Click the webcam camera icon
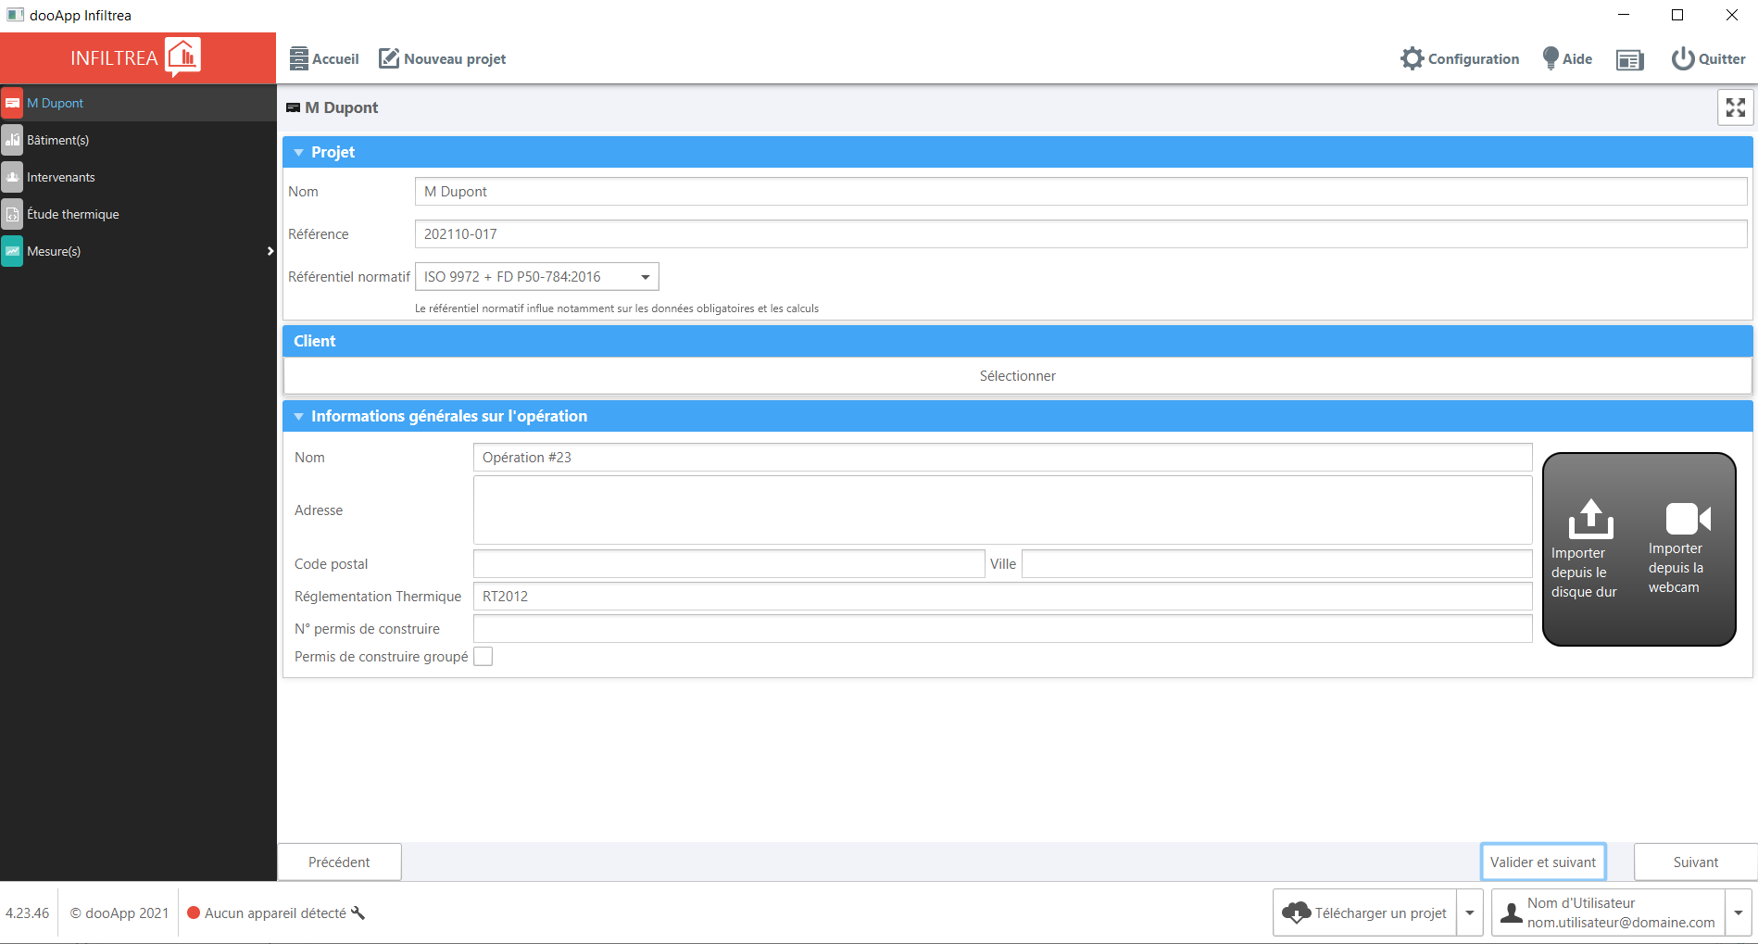The image size is (1758, 944). pos(1688,519)
